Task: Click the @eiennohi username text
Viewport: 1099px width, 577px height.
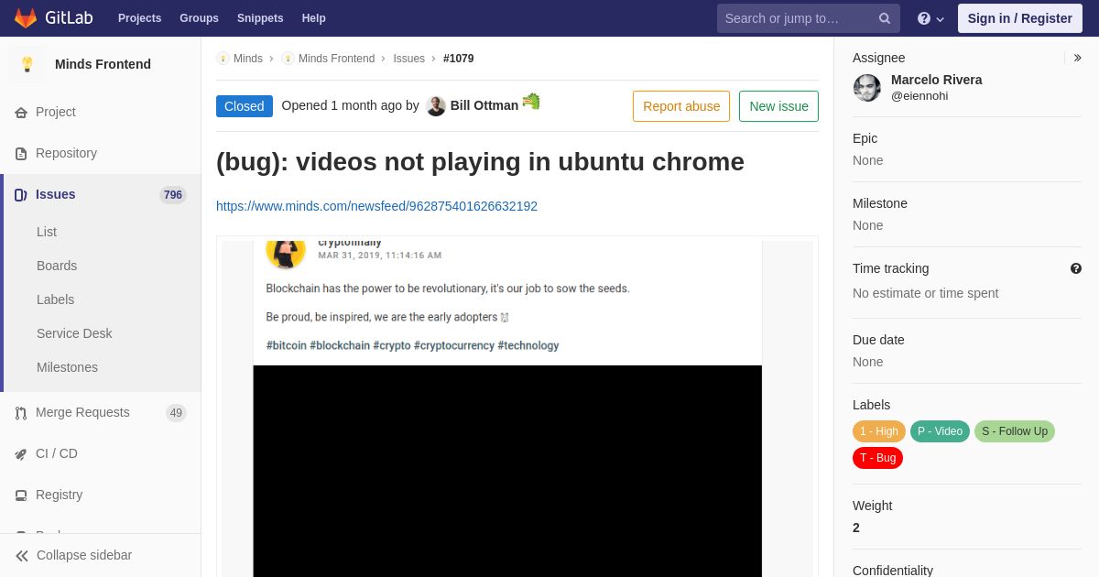Action: [x=919, y=96]
